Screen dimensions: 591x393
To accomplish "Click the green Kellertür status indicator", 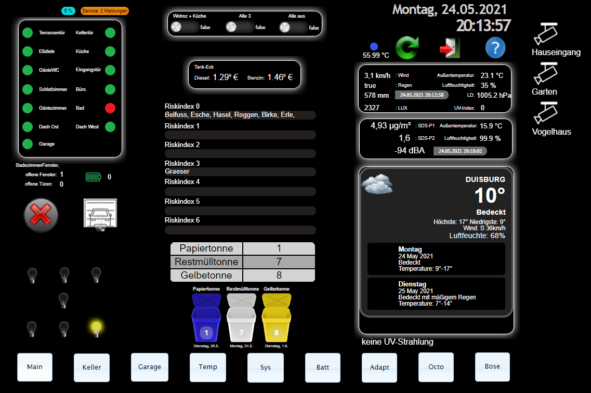I will tap(110, 33).
